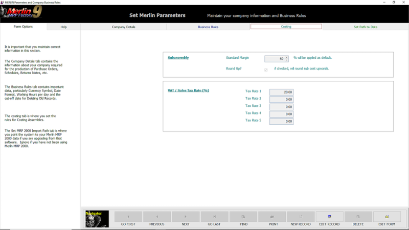Select the Set Path to Data tab

[x=366, y=27]
